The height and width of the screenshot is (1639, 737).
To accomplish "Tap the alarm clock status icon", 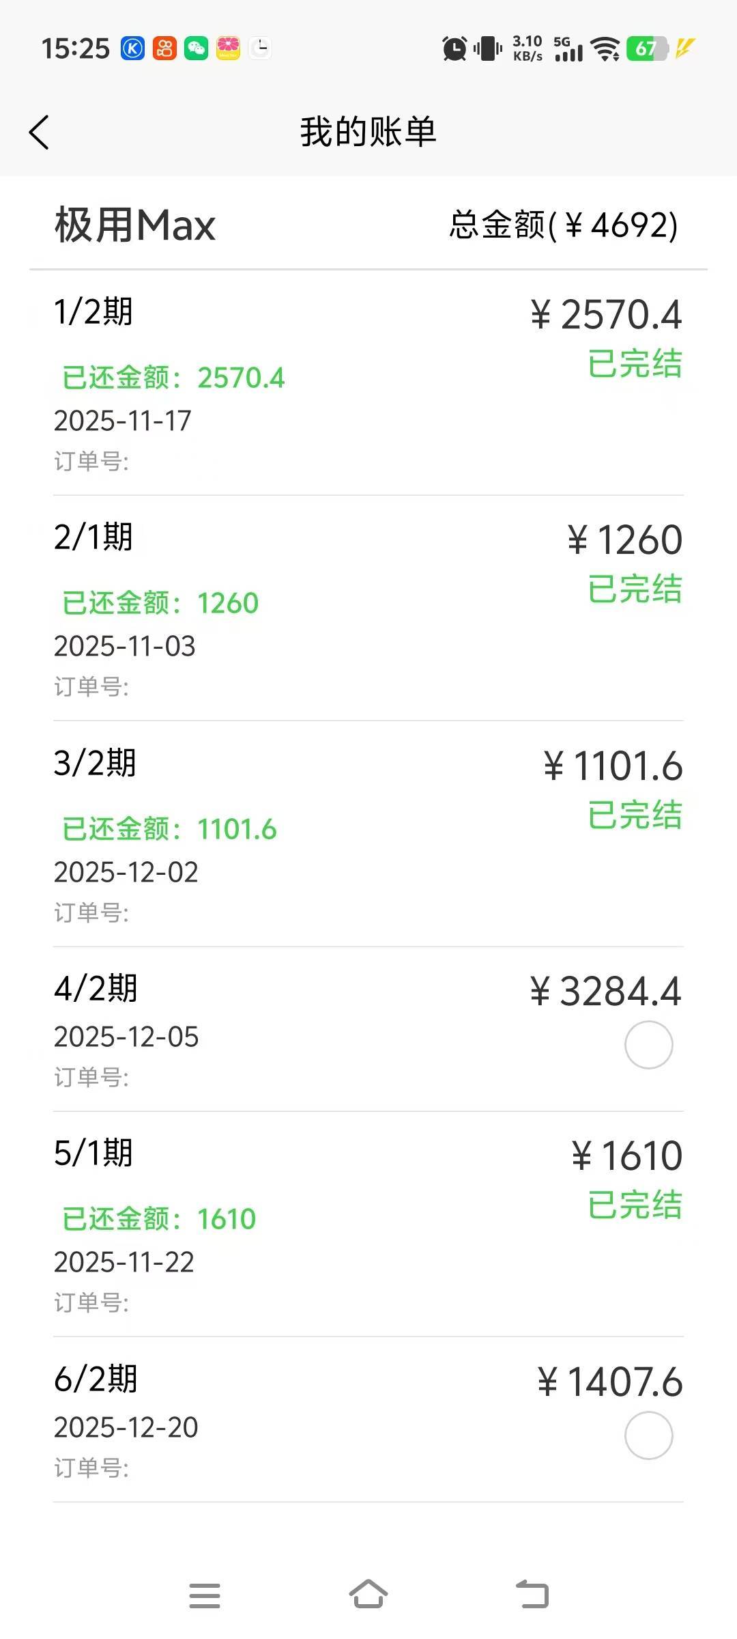I will (x=454, y=48).
